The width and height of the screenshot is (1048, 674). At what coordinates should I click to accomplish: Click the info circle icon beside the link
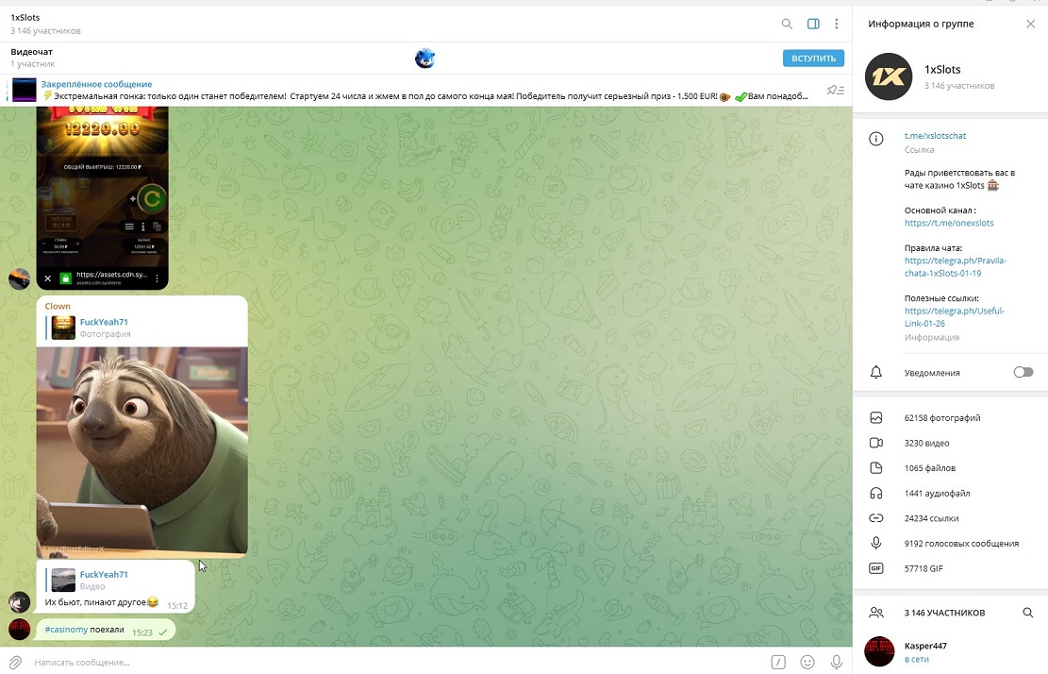pyautogui.click(x=875, y=139)
